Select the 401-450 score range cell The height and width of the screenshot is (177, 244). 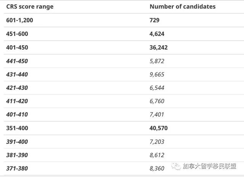17,48
